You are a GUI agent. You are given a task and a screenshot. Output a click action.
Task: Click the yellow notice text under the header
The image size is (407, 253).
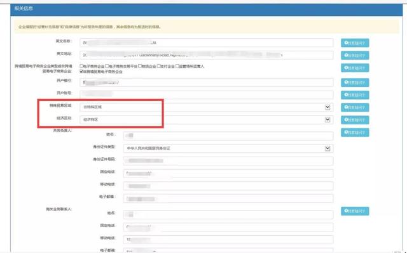tap(90, 27)
